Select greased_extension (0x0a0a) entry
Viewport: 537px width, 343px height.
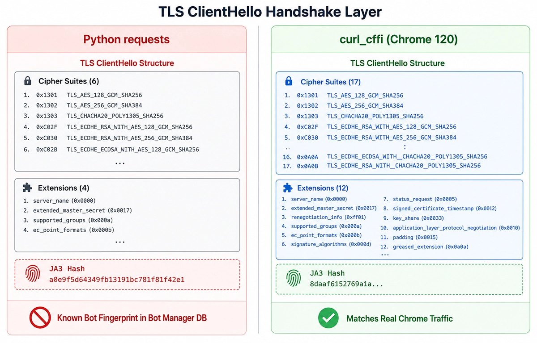pos(430,247)
